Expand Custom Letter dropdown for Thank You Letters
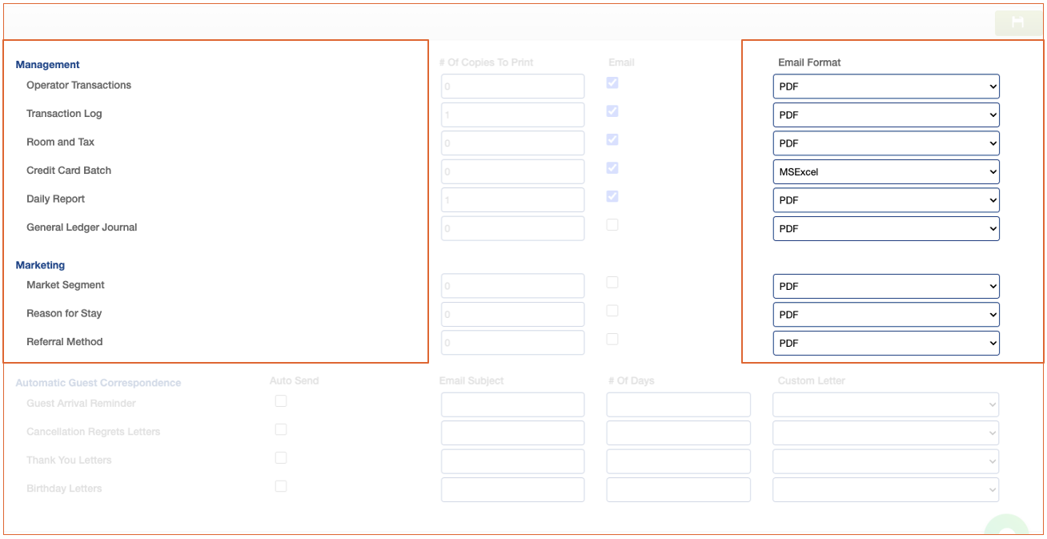This screenshot has width=1047, height=539. pyautogui.click(x=885, y=461)
